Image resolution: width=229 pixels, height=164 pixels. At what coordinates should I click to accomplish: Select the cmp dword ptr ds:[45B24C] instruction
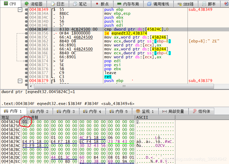click(136, 29)
